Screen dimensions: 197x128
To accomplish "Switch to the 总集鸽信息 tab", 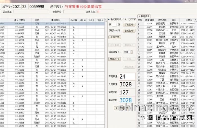I will [x=144, y=16].
